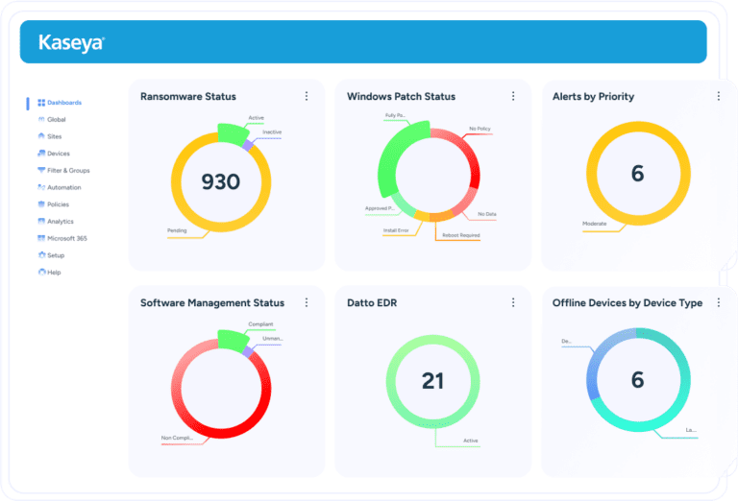This screenshot has width=738, height=501.
Task: Open Ransomware Status widget options menu
Action: 307,96
